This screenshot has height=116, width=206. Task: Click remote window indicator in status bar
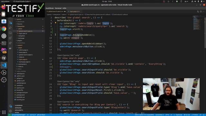pyautogui.click(x=9, y=115)
